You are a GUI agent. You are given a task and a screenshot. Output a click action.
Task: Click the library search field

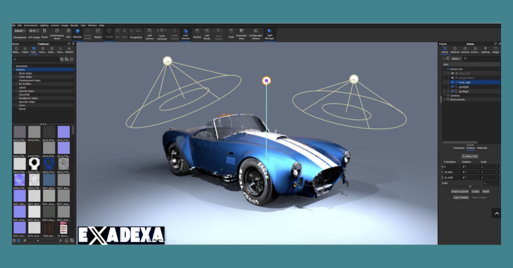point(36,59)
